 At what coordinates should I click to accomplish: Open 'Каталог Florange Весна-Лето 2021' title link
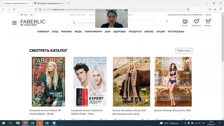173,111
